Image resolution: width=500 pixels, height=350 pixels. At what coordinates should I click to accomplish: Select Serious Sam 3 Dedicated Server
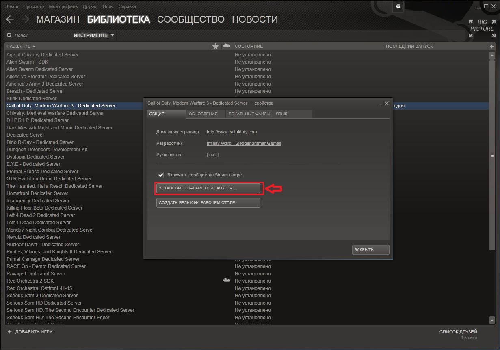42,295
